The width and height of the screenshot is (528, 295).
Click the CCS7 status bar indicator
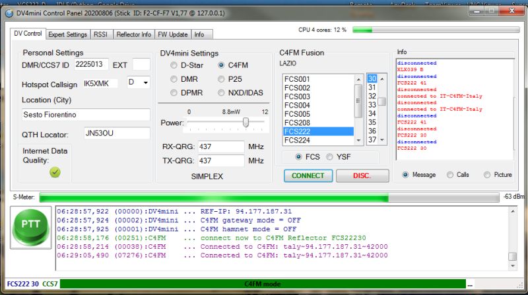(50, 284)
